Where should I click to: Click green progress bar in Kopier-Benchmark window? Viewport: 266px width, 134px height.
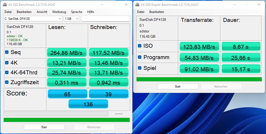199,79
